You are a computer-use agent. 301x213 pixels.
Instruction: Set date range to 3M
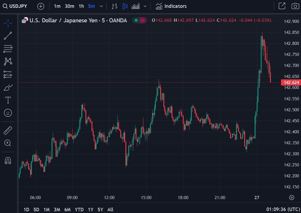tap(57, 210)
